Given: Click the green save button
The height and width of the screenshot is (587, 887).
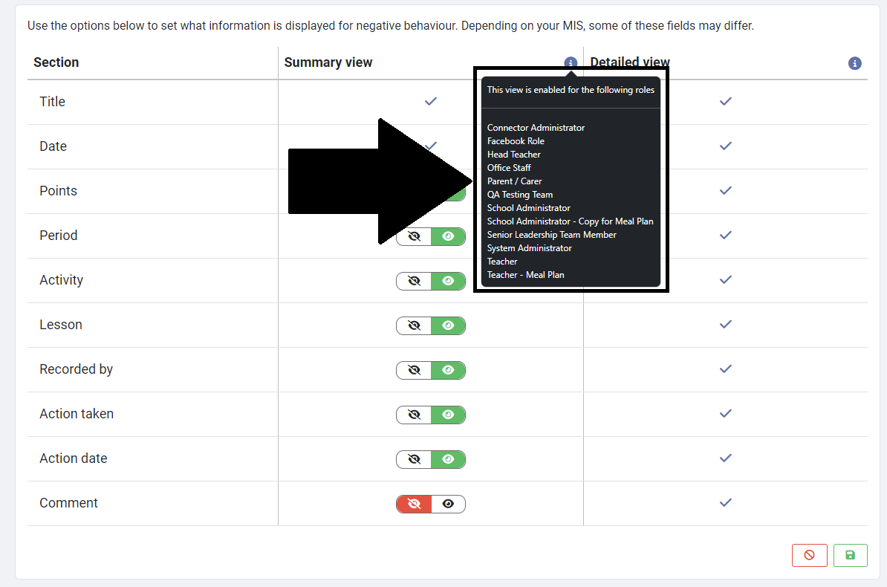Looking at the screenshot, I should coord(850,555).
